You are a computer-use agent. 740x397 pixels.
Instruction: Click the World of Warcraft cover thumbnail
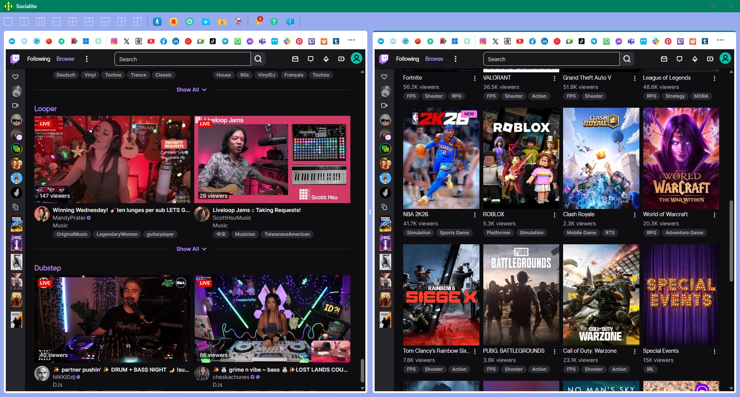tap(681, 158)
